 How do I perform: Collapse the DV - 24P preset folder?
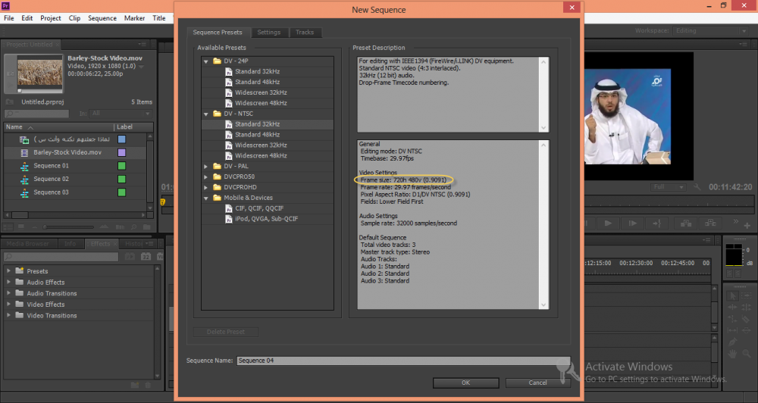click(206, 61)
